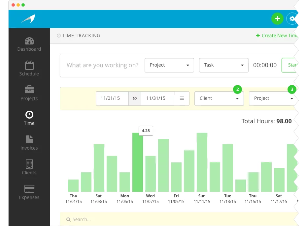
Task: Open the Project filter dropdown
Action: tap(272, 99)
